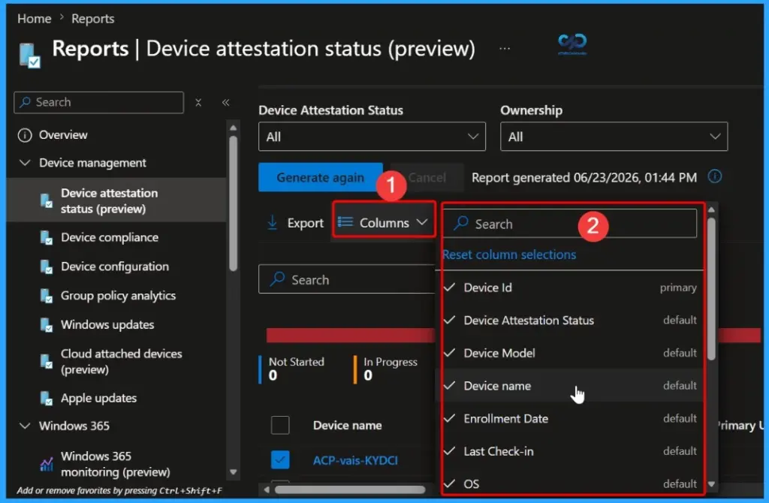Click the Device configuration report icon
Viewport: 769px width, 503px height.
point(46,267)
